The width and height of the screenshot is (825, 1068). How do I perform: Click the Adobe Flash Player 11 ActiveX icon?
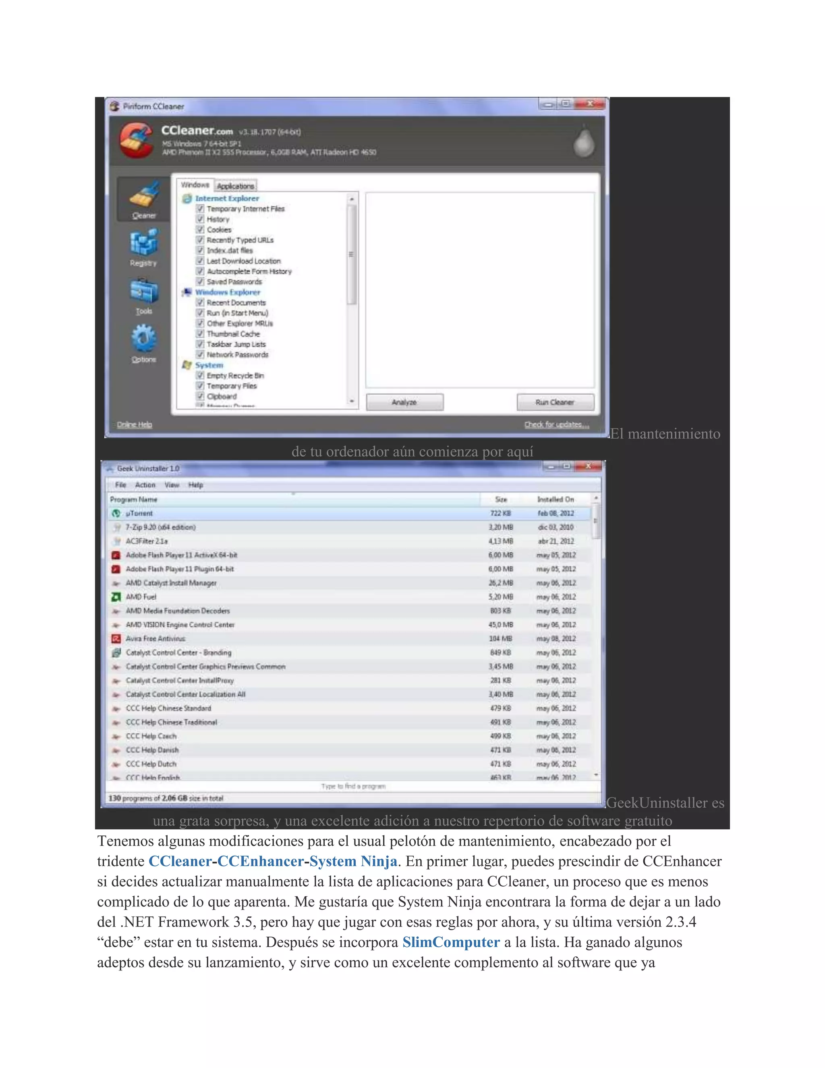[116, 555]
